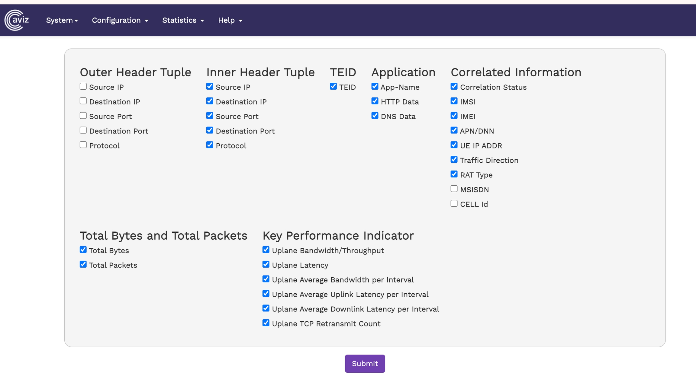Open the System dropdown menu
The width and height of the screenshot is (696, 373).
point(62,20)
